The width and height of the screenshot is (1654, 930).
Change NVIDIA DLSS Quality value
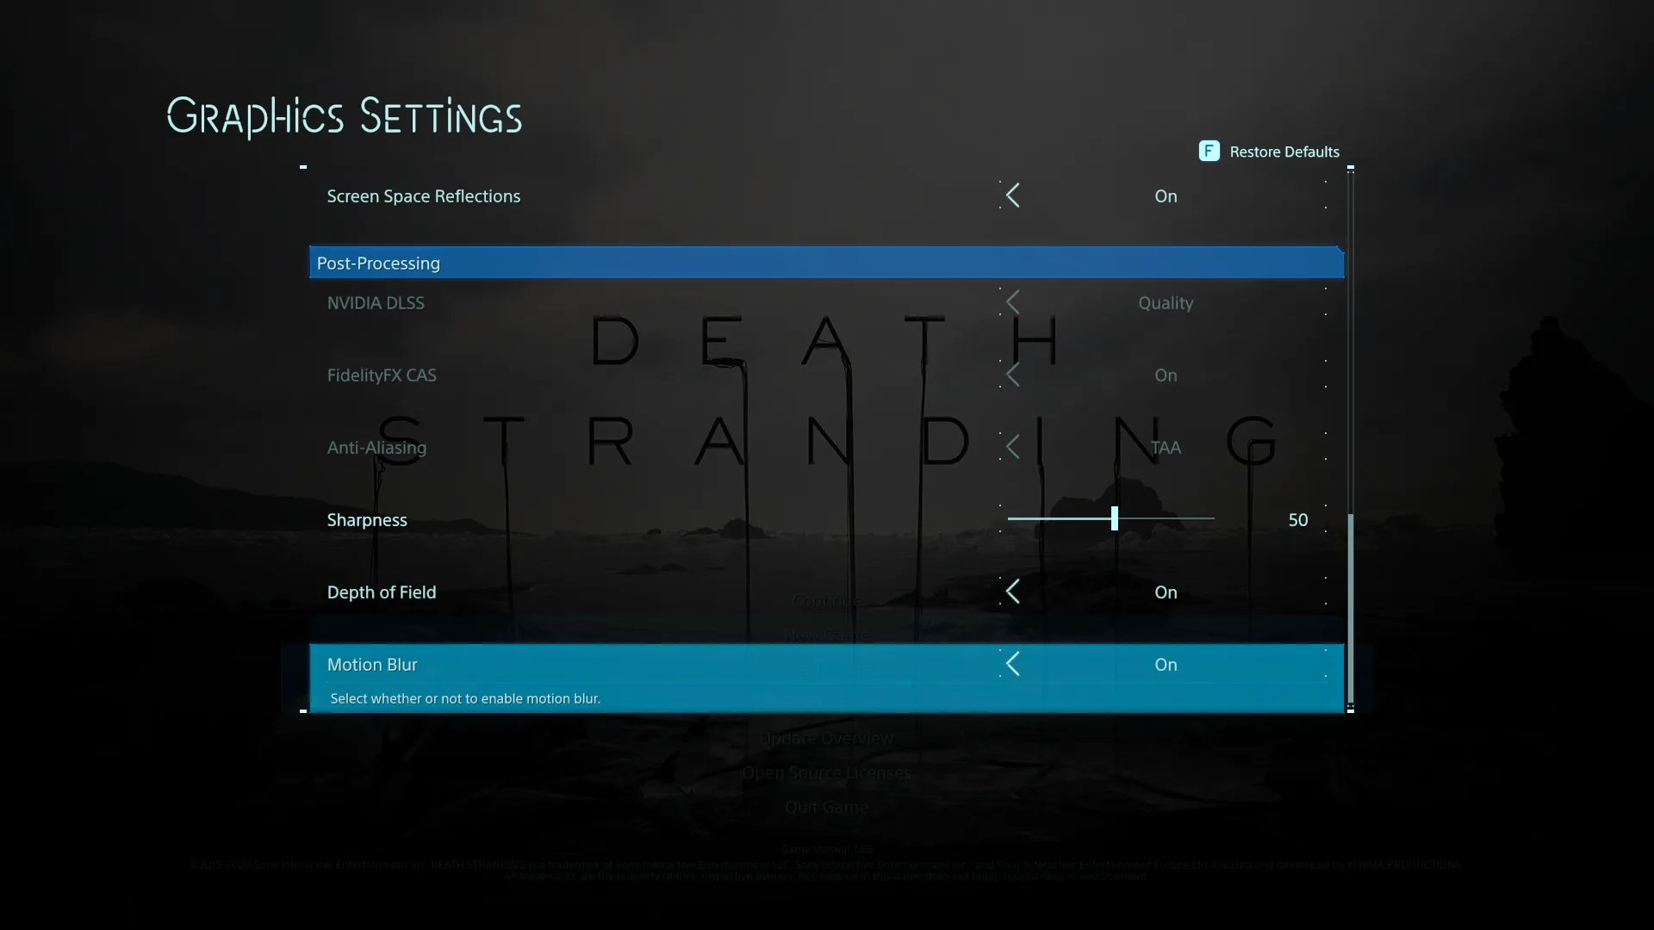click(x=1166, y=303)
